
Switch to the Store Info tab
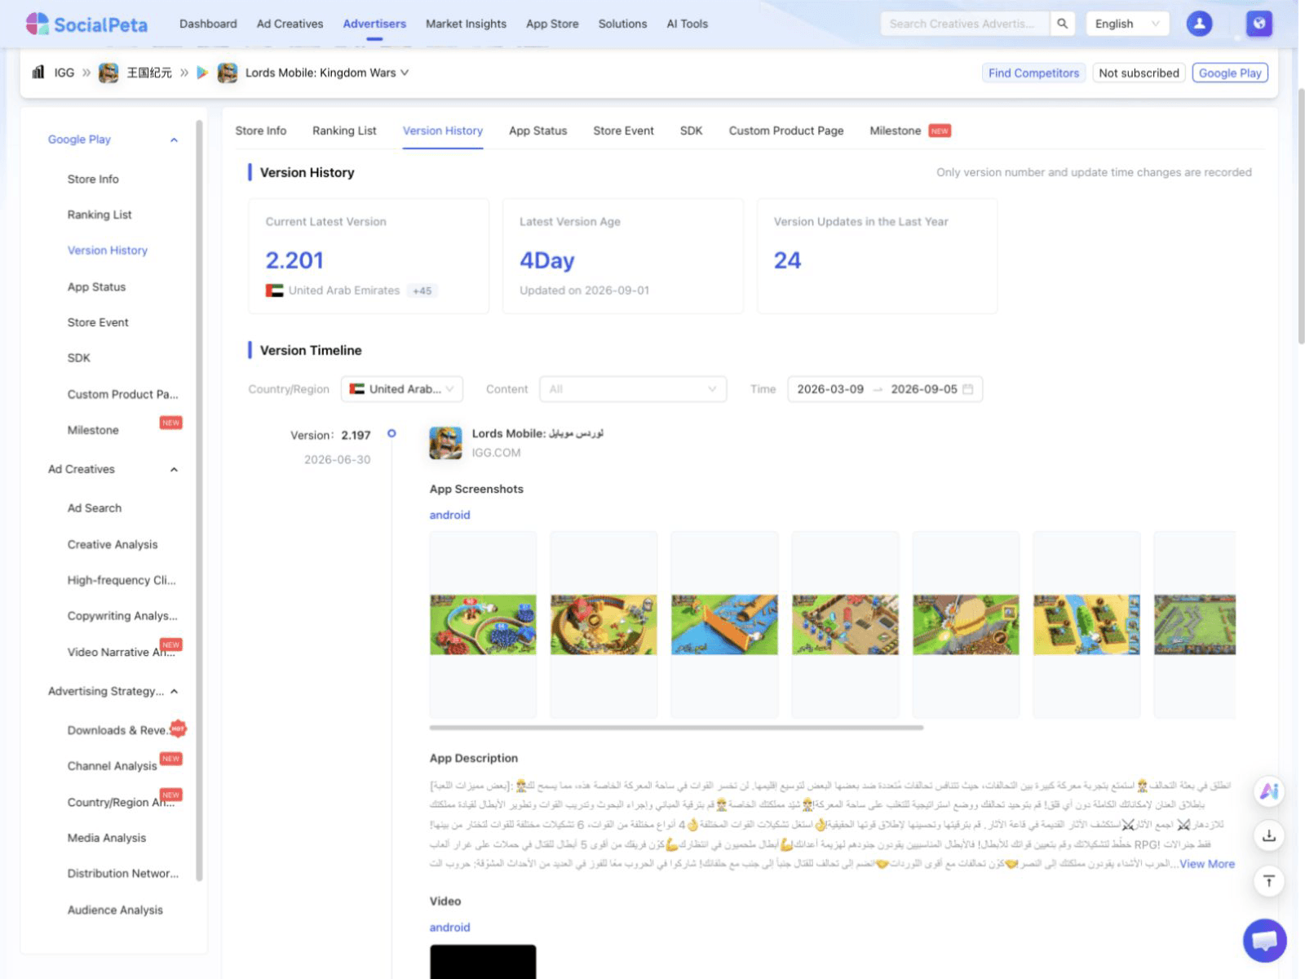[x=261, y=131]
